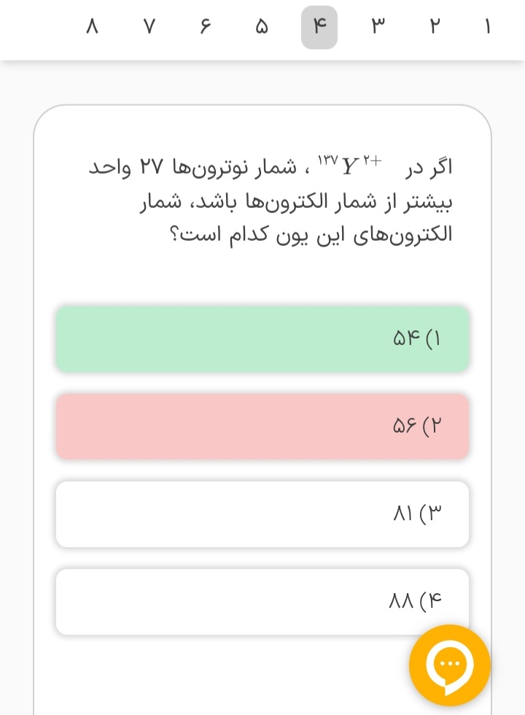Open question number ۳ tab
The width and height of the screenshot is (525, 715).
(377, 28)
